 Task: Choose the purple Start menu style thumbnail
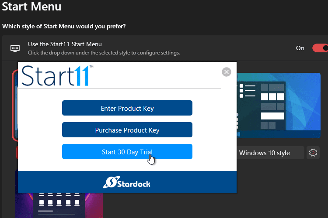coord(59,205)
